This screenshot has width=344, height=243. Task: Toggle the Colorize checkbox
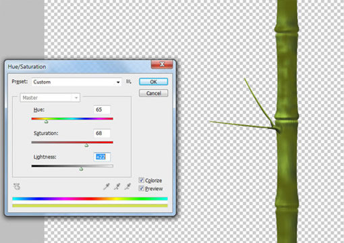point(142,180)
